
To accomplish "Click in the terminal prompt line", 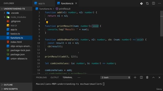I will click(70, 84).
